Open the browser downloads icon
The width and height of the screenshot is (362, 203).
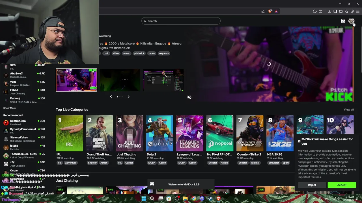point(329,11)
